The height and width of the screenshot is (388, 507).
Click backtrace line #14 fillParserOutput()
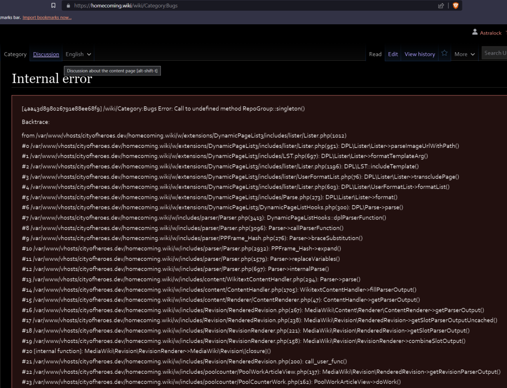pos(219,290)
